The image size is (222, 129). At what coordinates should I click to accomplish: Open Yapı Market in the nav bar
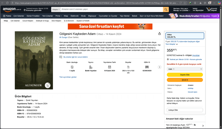(x=124, y=16)
